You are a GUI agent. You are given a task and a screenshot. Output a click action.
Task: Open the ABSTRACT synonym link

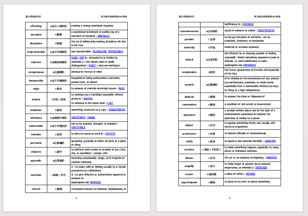click(x=103, y=36)
